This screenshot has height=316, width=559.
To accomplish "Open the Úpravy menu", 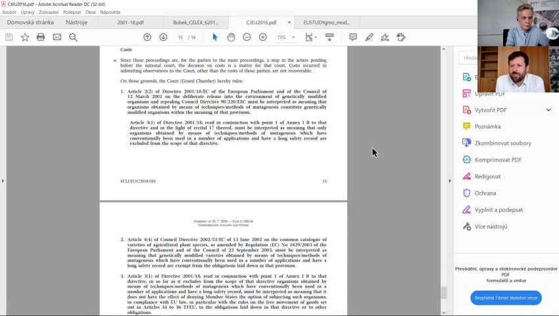I will click(x=28, y=12).
